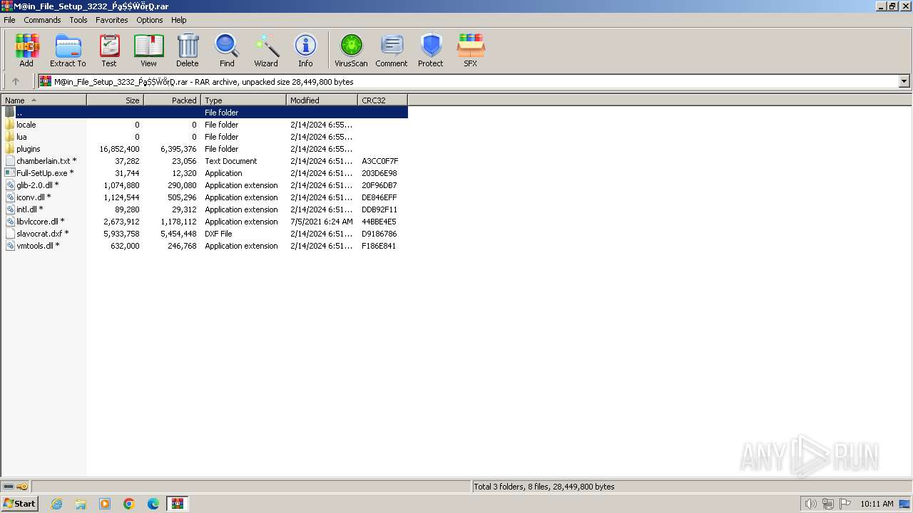Sort by Size column header

[x=115, y=100]
